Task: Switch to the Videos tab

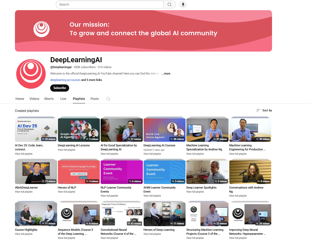Action: 34,99
